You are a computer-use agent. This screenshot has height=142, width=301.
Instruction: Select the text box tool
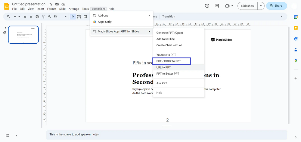click(79, 17)
